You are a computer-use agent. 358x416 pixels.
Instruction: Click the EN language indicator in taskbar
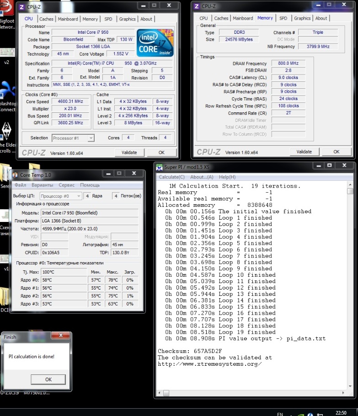[280, 414]
